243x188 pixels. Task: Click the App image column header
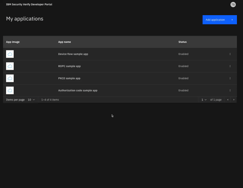[13, 42]
